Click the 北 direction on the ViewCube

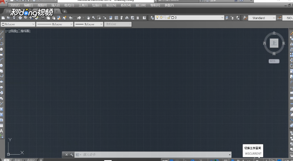pos(274,33)
